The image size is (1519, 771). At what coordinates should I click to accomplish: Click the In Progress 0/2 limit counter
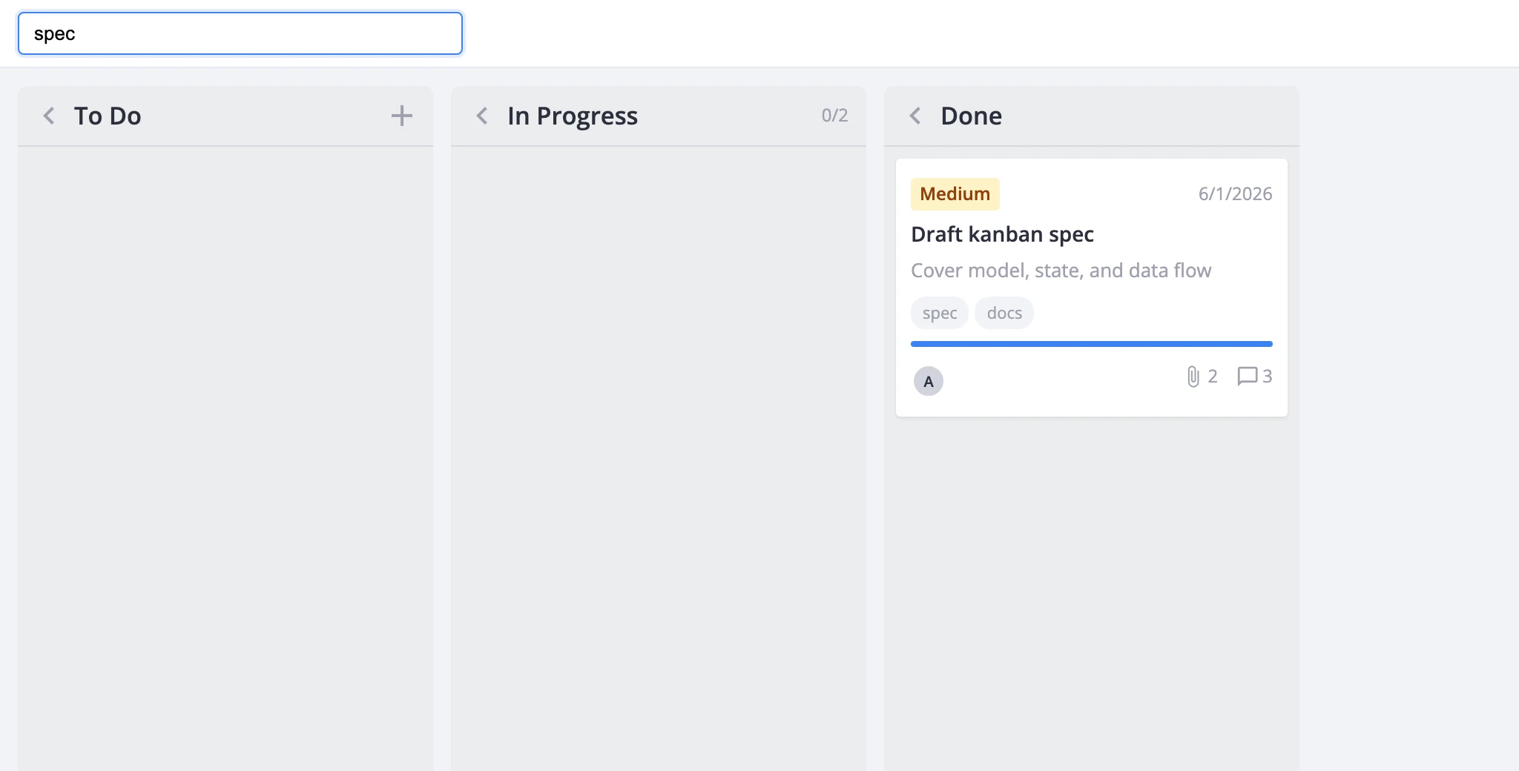pos(834,115)
